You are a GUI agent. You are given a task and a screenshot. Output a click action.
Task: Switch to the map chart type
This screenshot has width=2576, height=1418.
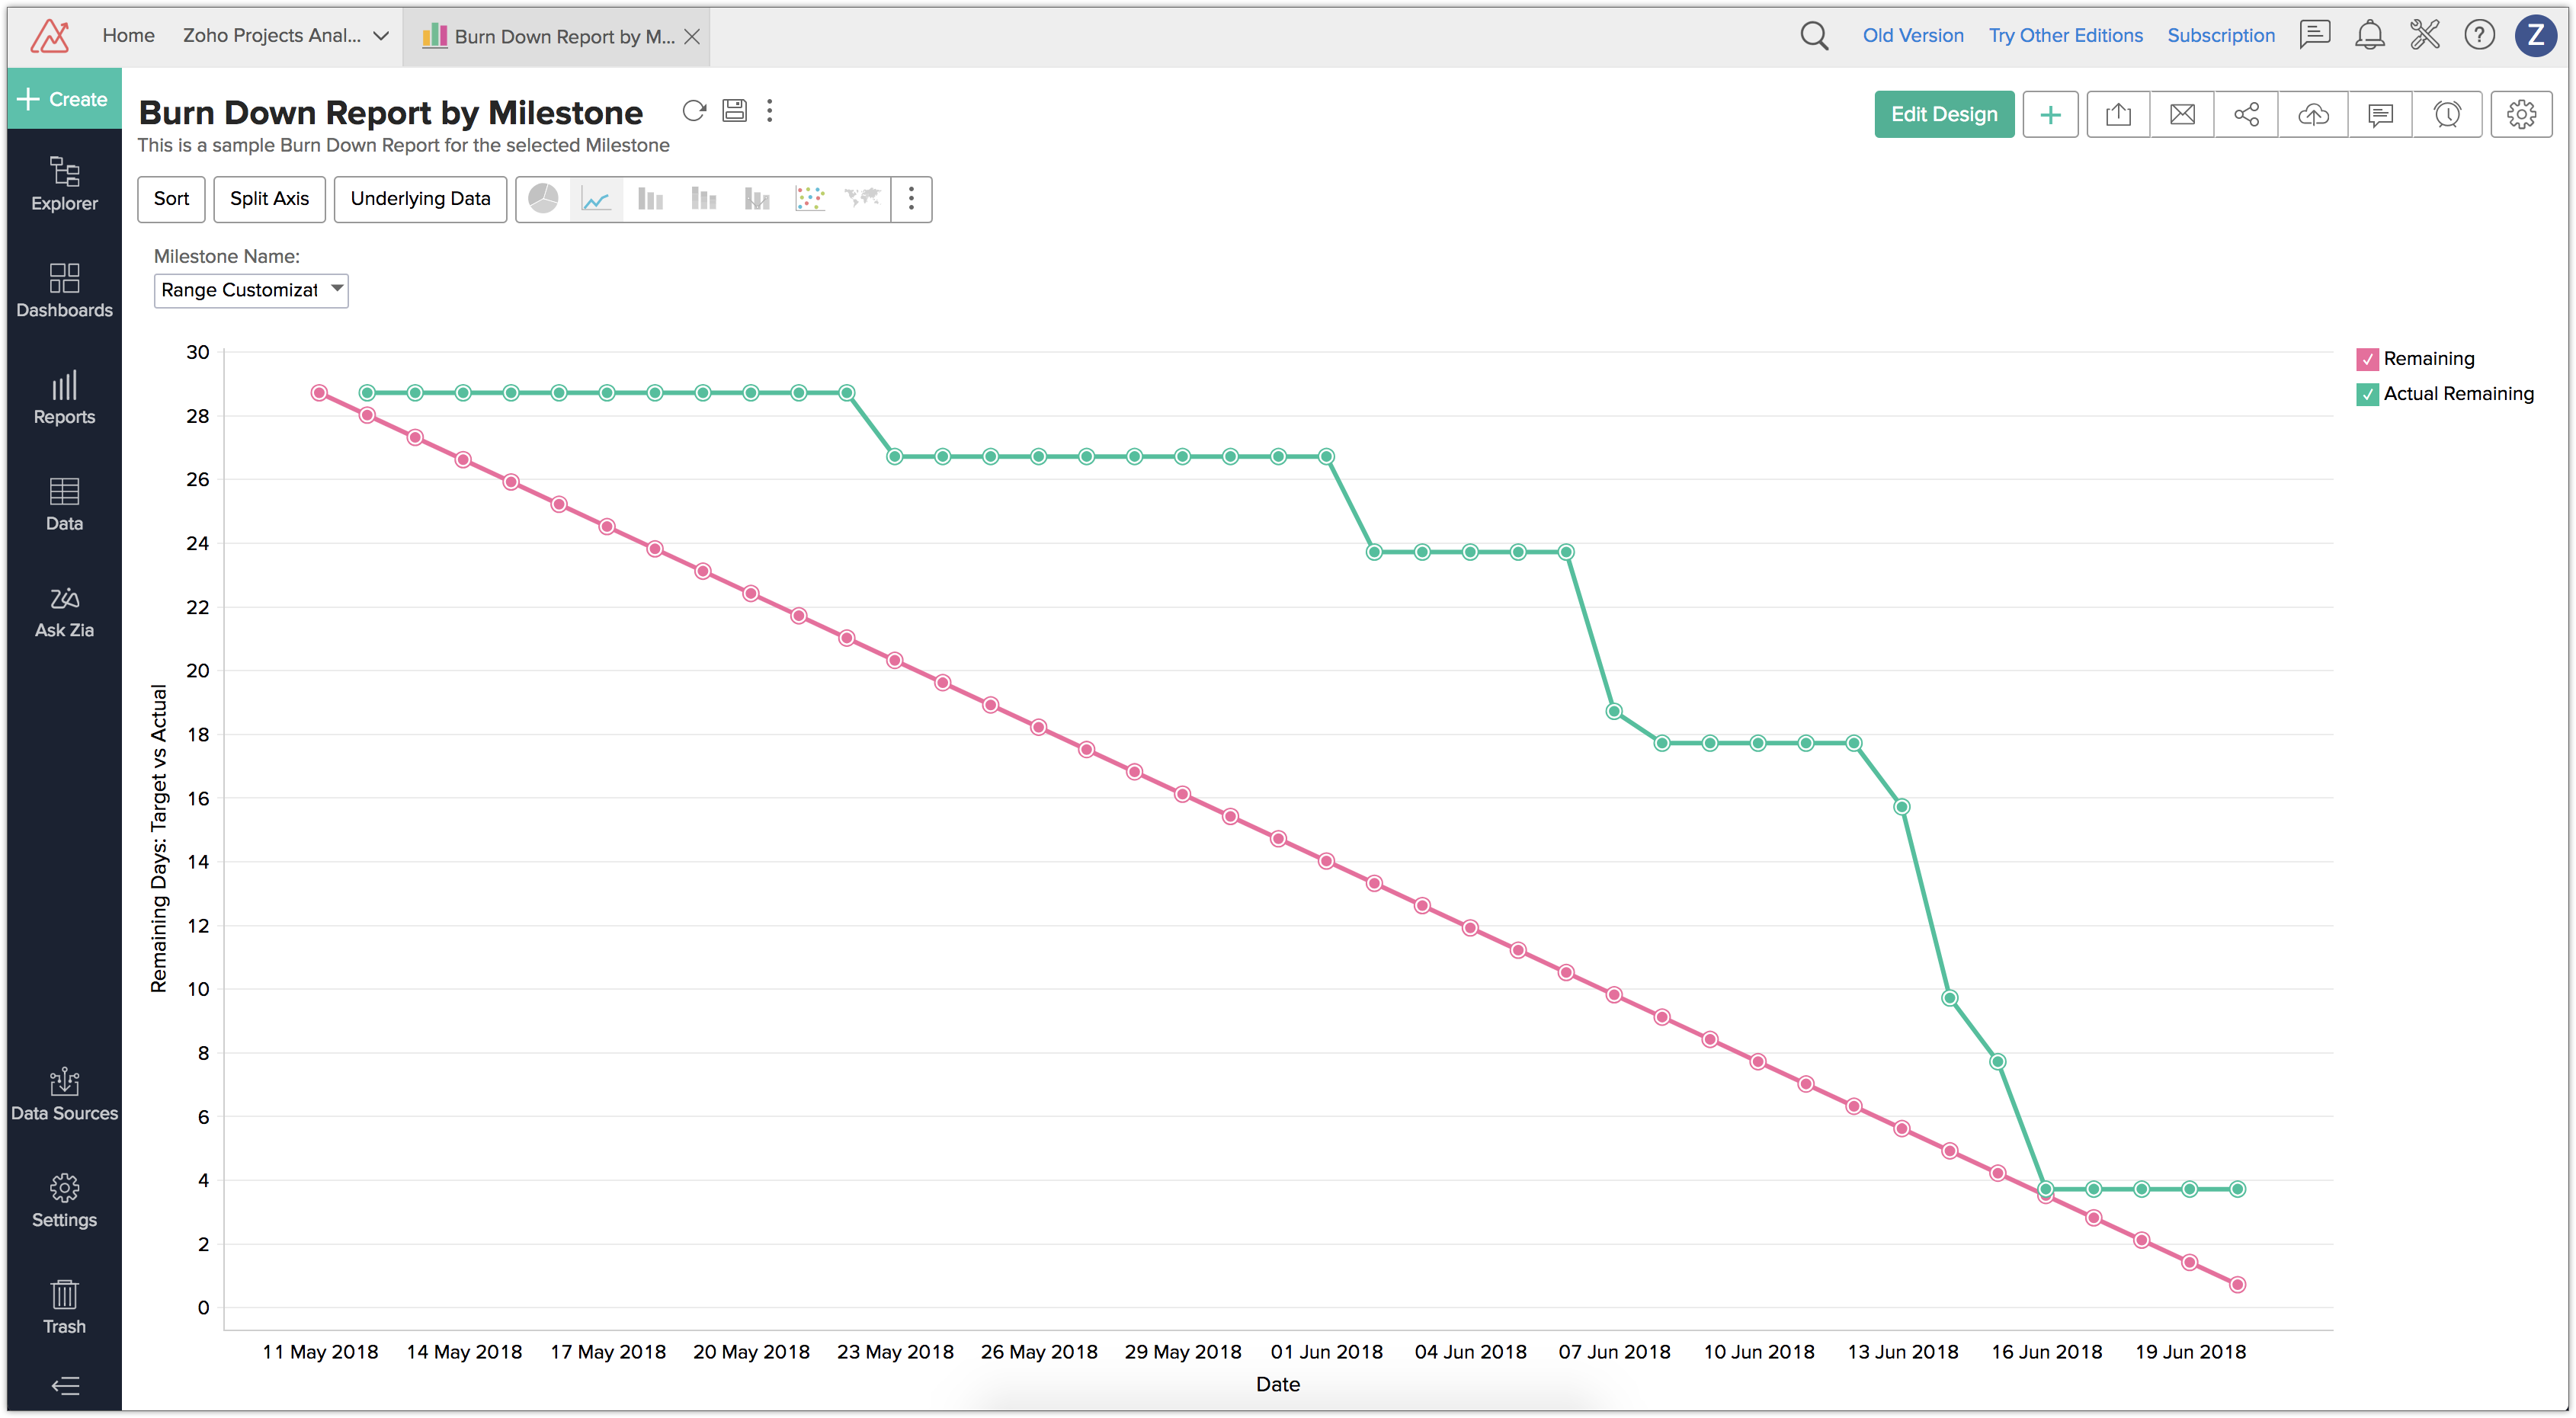point(862,199)
